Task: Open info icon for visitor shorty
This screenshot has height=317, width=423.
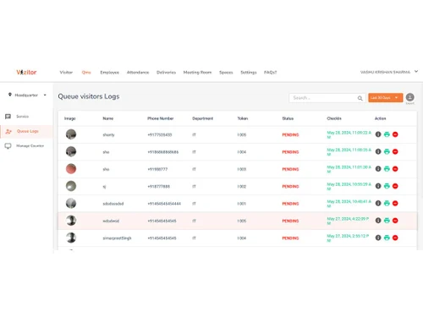Action: 378,134
